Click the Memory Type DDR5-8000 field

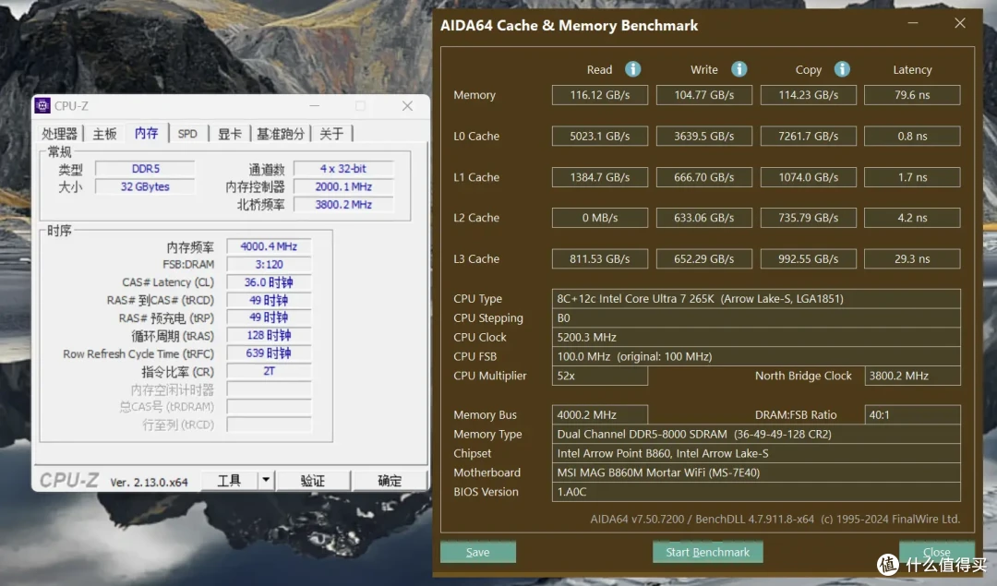(756, 434)
